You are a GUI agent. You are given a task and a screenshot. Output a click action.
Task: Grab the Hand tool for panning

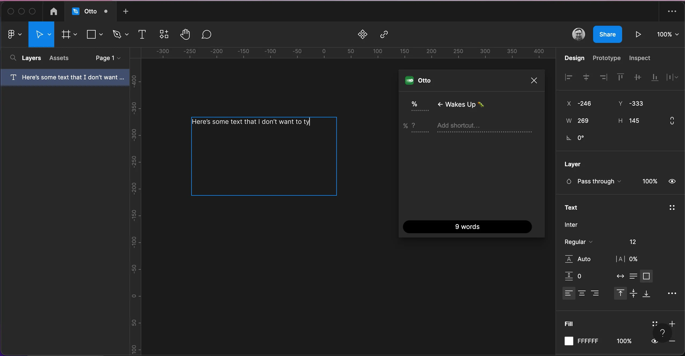click(x=185, y=34)
